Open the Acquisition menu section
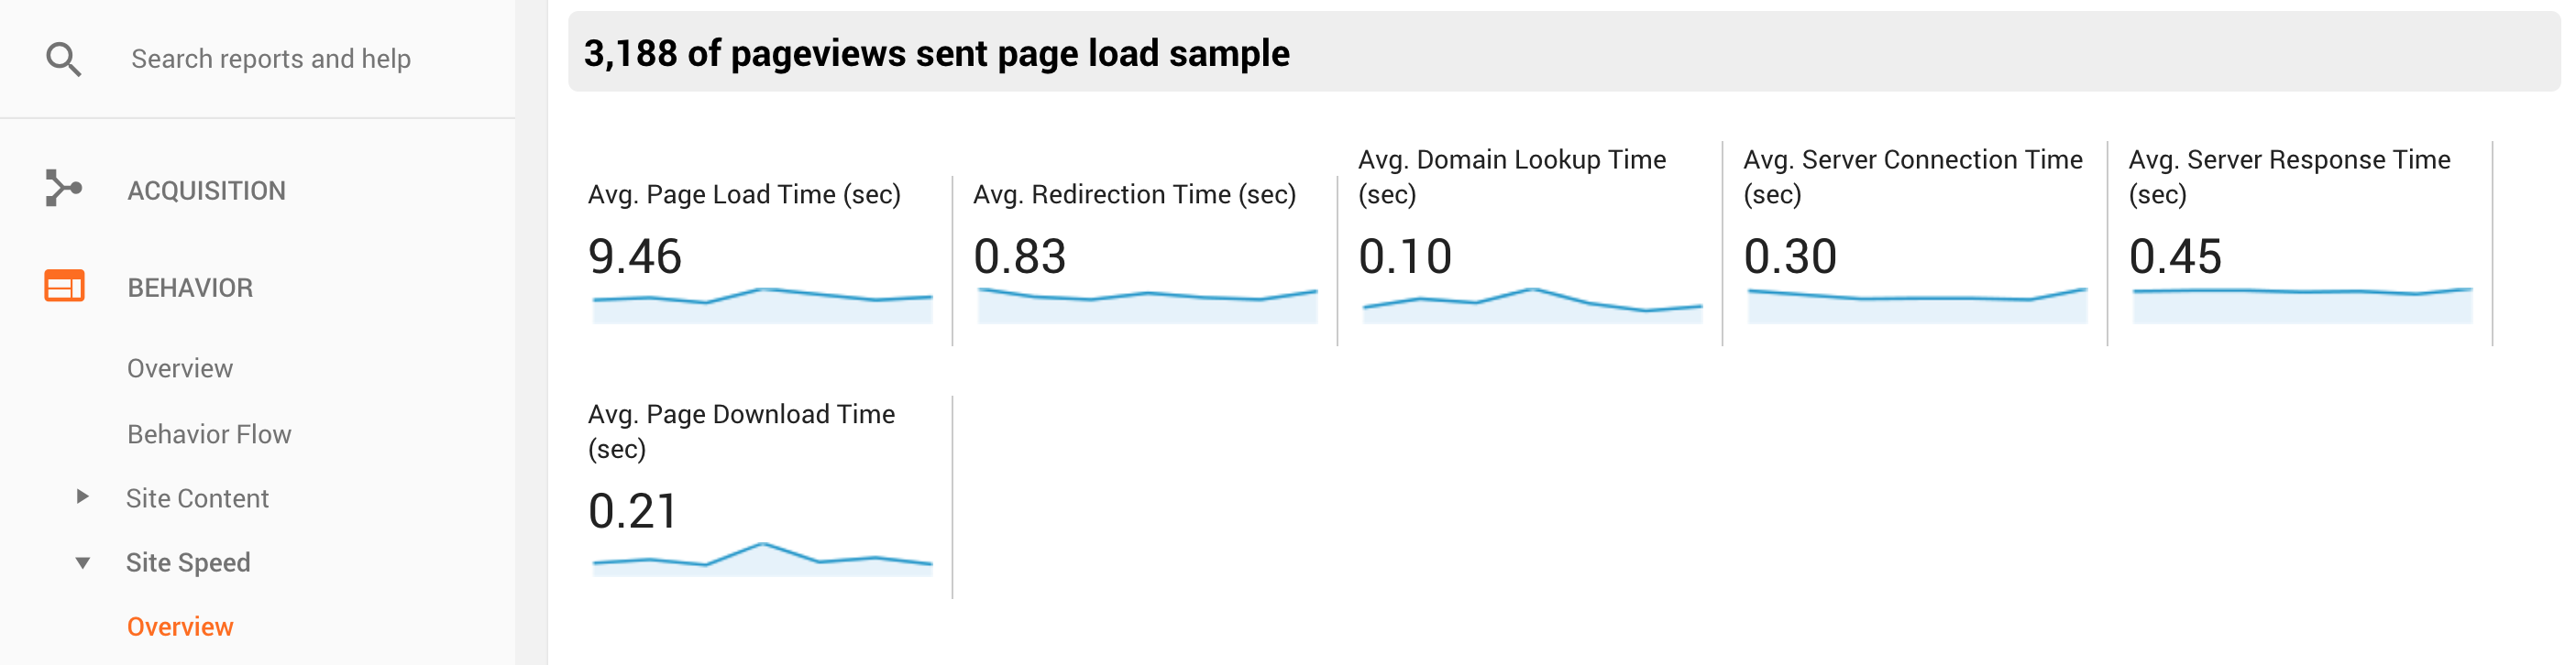Screen dimensions: 2576x665 pyautogui.click(x=206, y=190)
